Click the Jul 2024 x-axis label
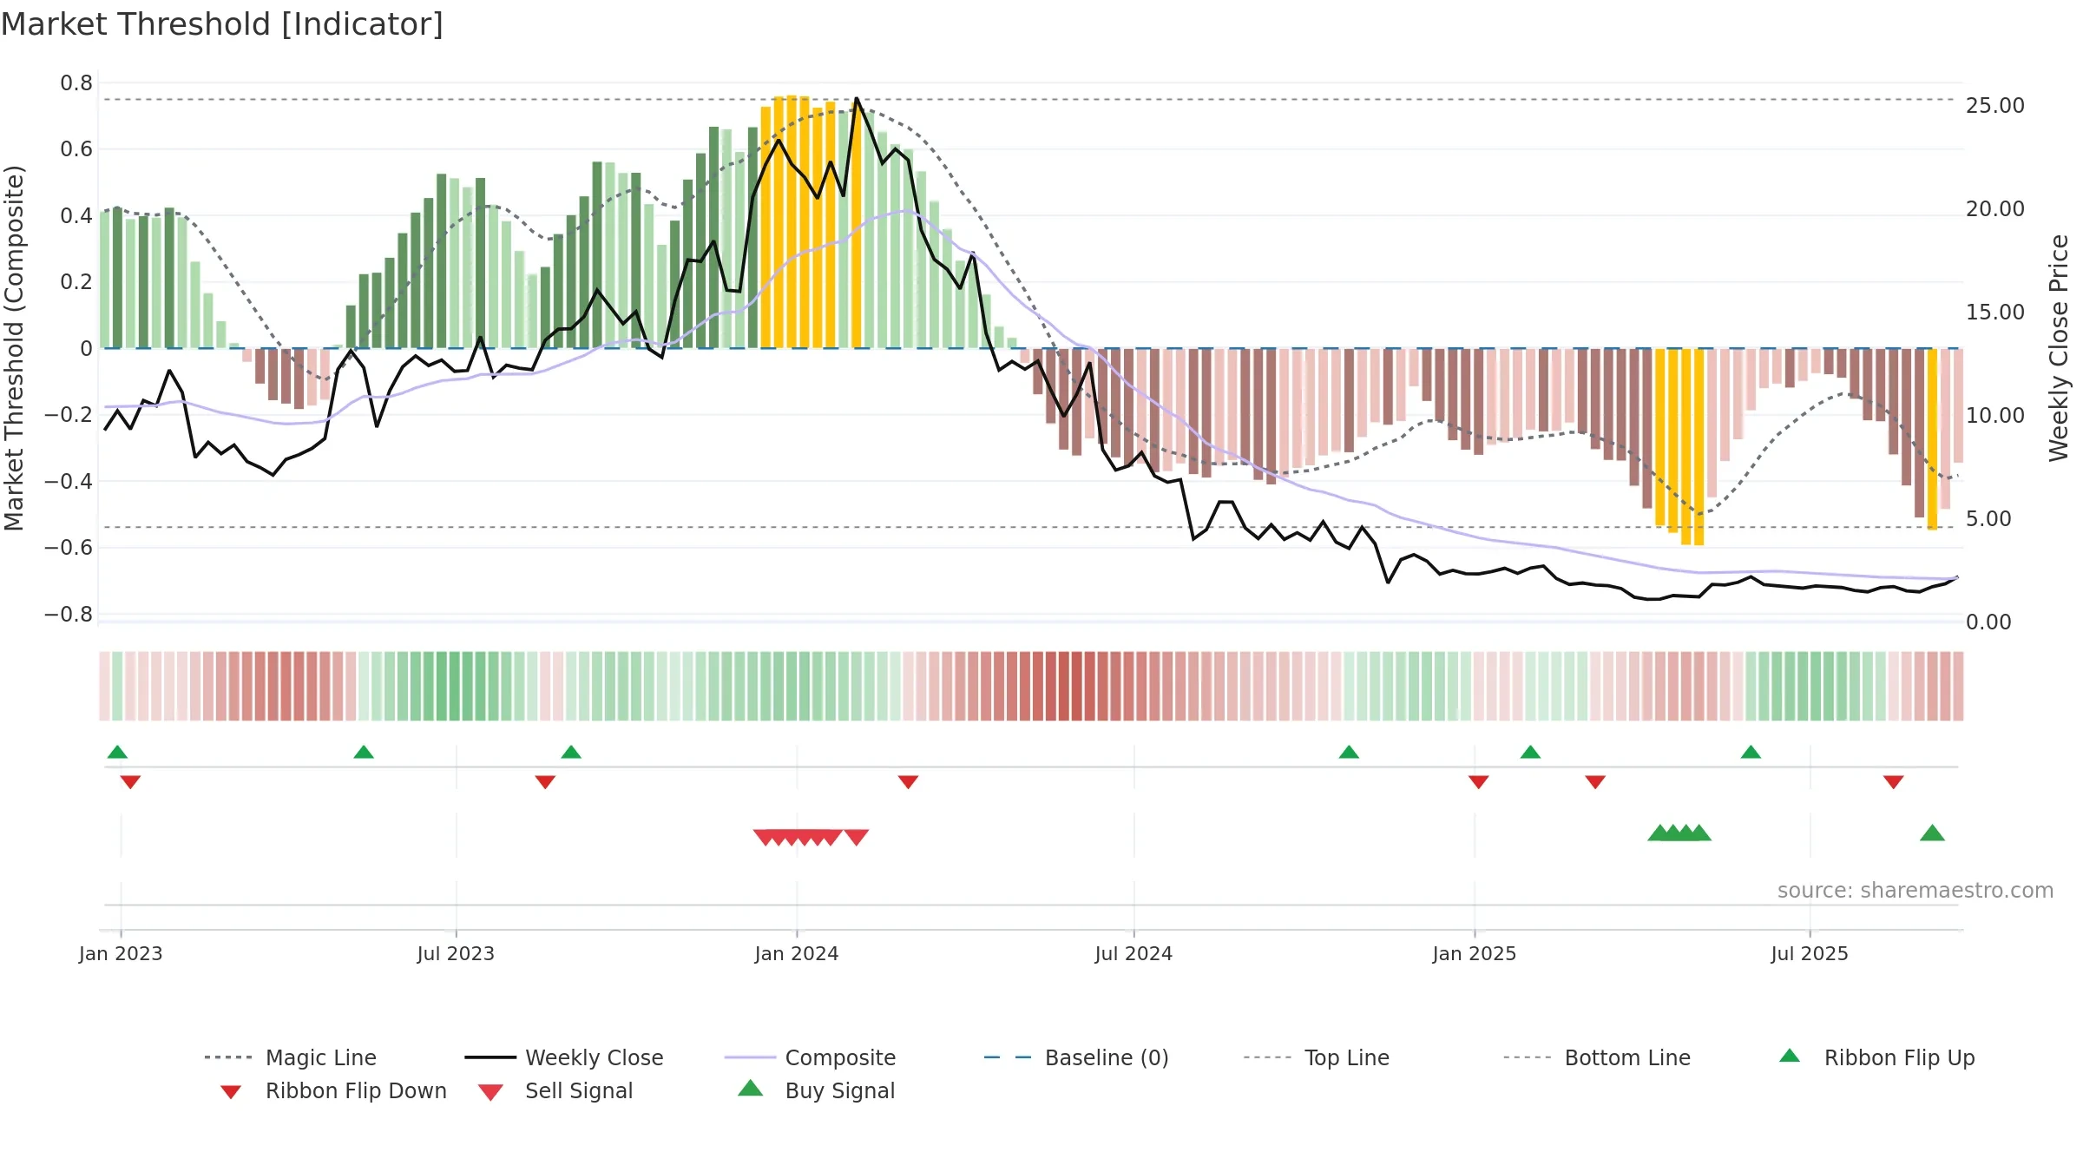The height and width of the screenshot is (1172, 2083). [1133, 953]
